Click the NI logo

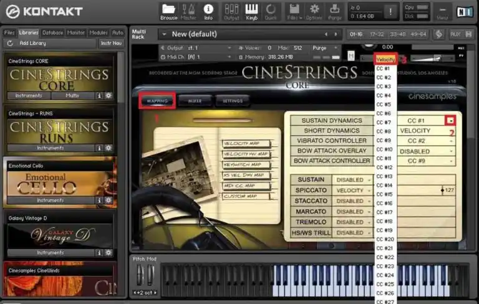[464, 12]
